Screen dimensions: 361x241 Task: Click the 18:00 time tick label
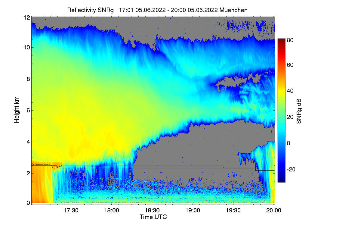tap(111, 211)
